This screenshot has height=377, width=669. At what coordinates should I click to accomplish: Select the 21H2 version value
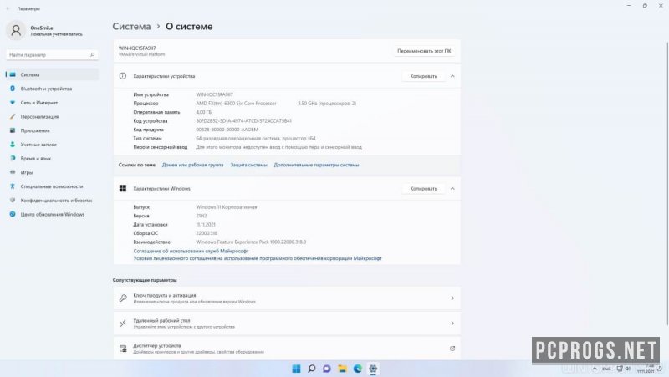click(202, 216)
